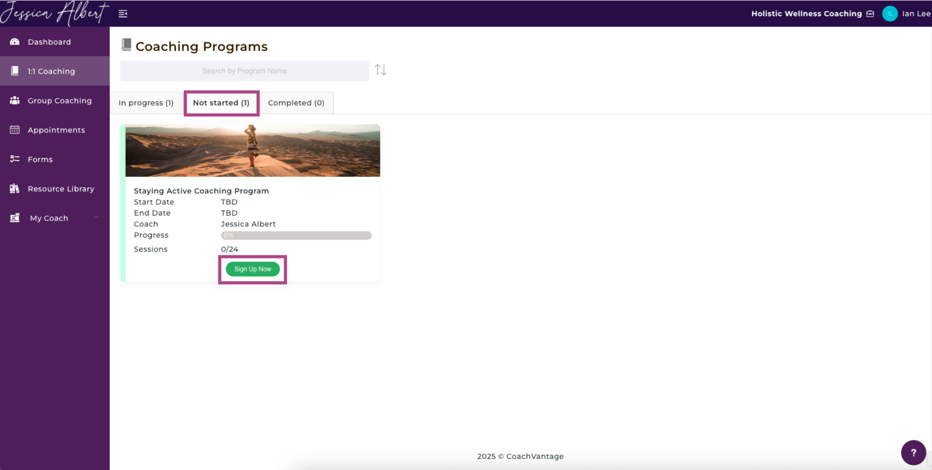Click briefcase icon beside Holistic Wellness Coaching
This screenshot has width=932, height=470.
pyautogui.click(x=870, y=14)
